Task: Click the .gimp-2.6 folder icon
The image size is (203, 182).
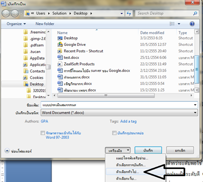Action: pos(25,38)
